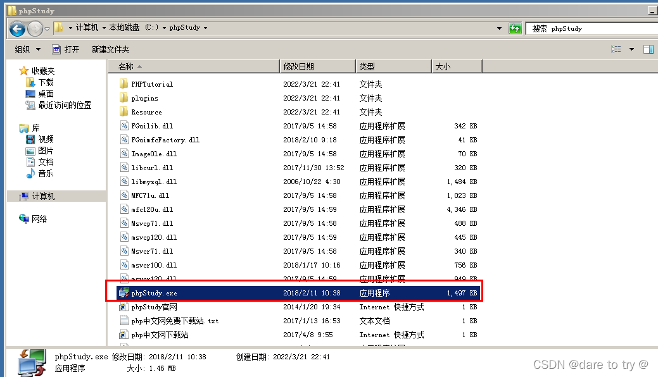Expand the arrow after 本地磁盘 (C:) in path
658x377 pixels.
click(x=164, y=28)
